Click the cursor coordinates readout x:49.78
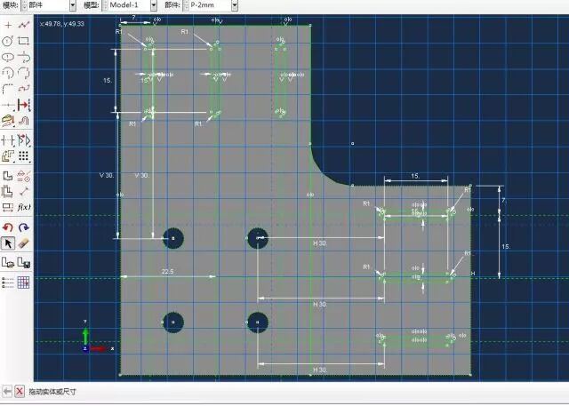This screenshot has height=406, width=569. click(x=62, y=24)
